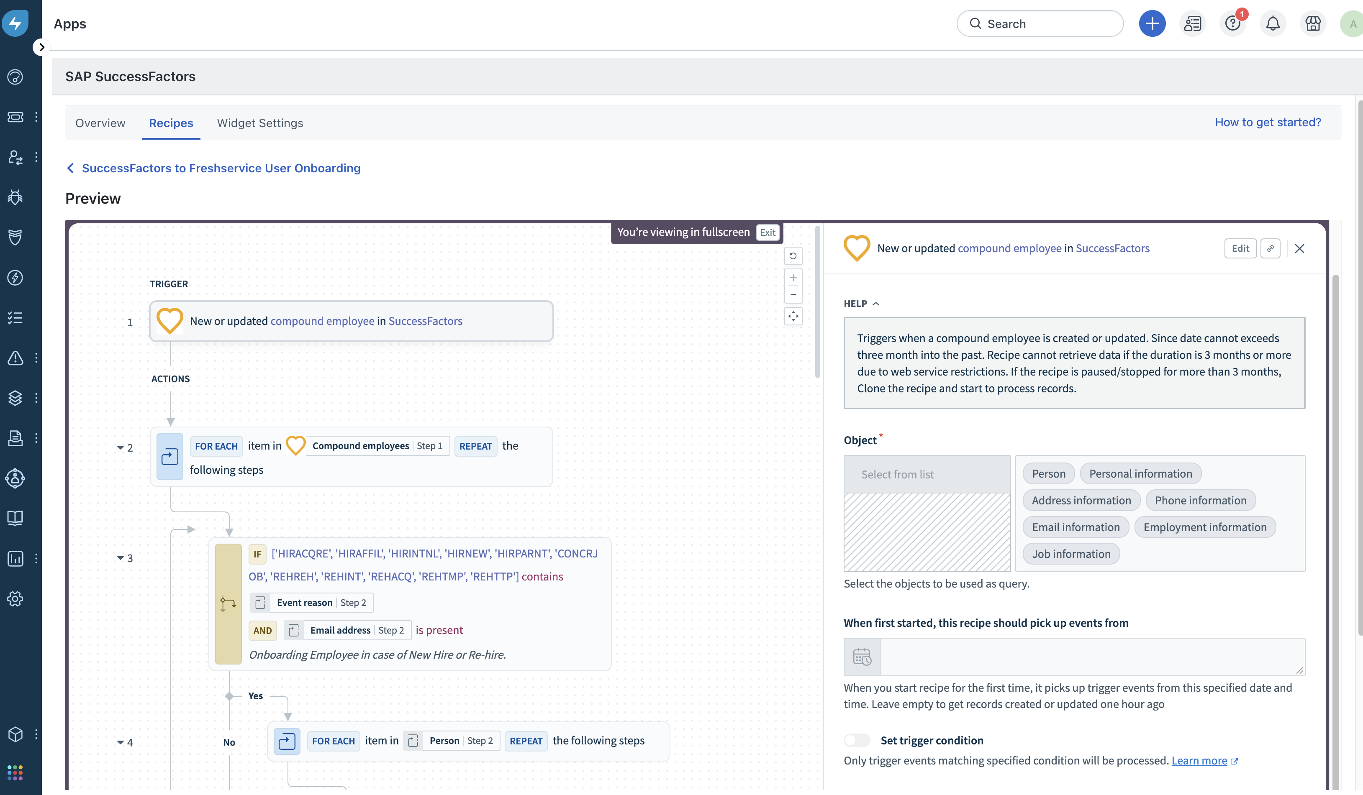Click the bell notifications icon
The width and height of the screenshot is (1363, 795).
tap(1273, 24)
